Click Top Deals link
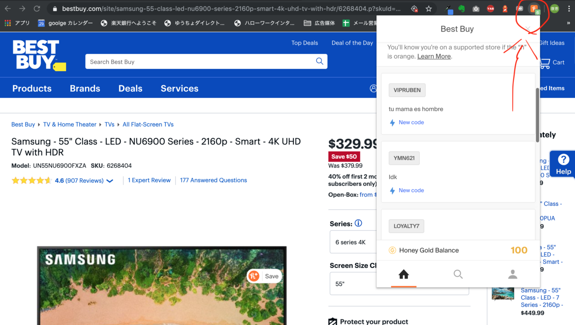 click(305, 43)
